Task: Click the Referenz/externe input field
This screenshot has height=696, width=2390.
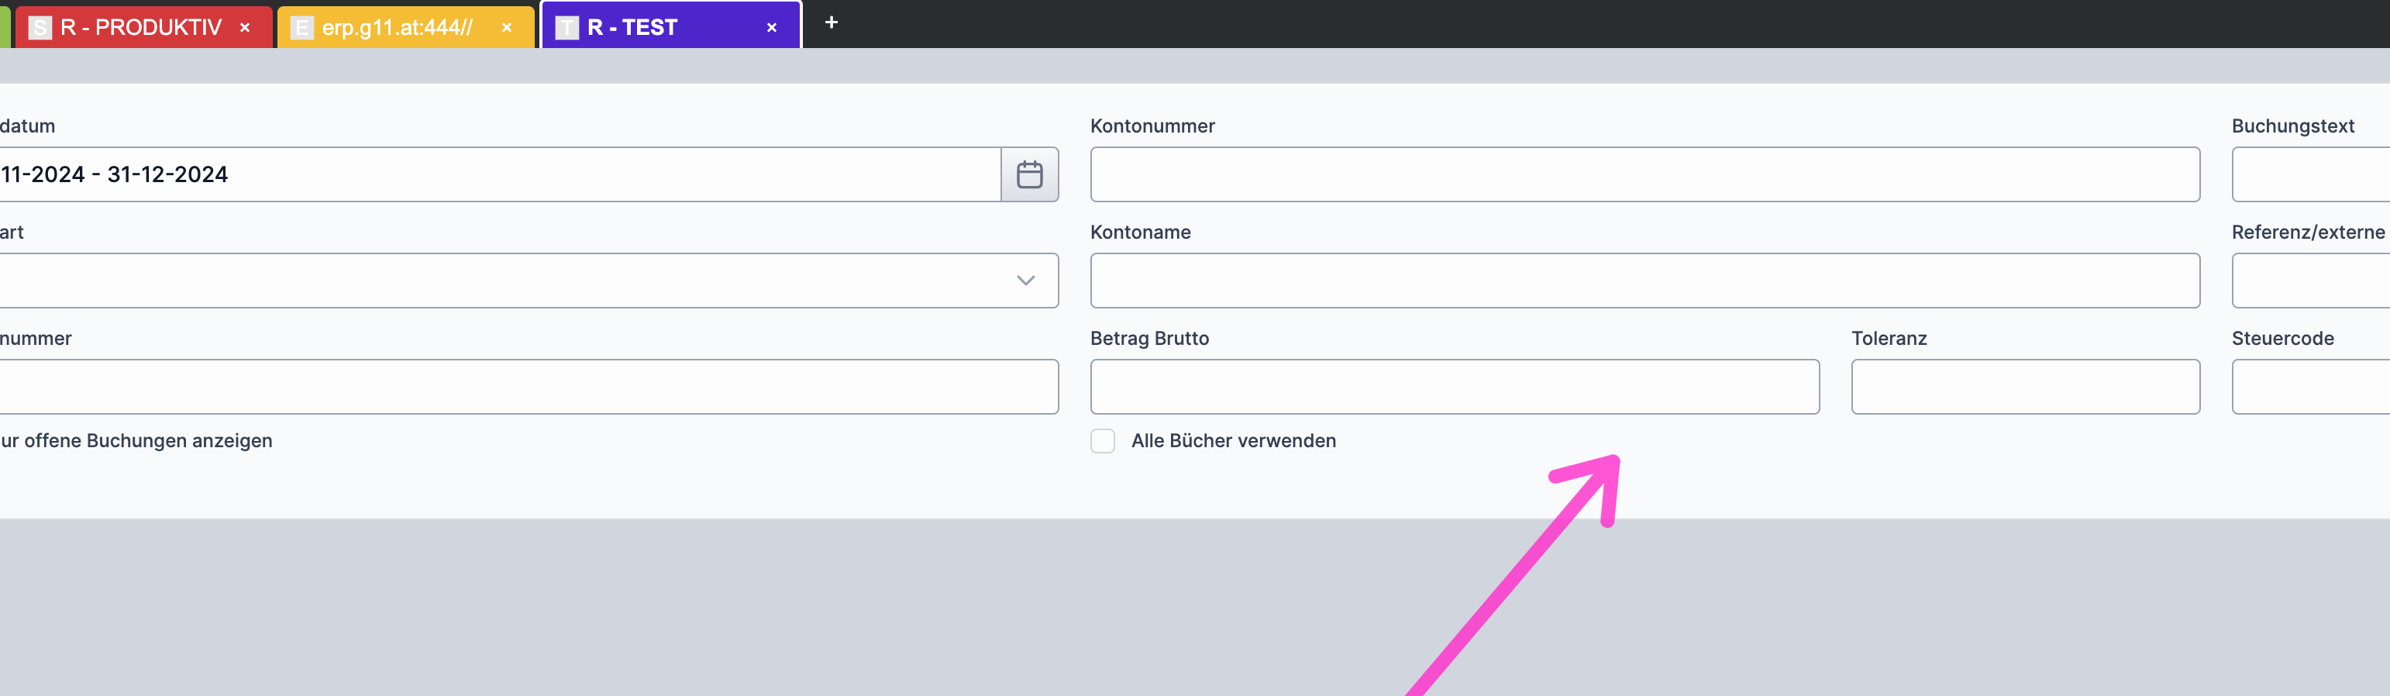Action: tap(2310, 281)
